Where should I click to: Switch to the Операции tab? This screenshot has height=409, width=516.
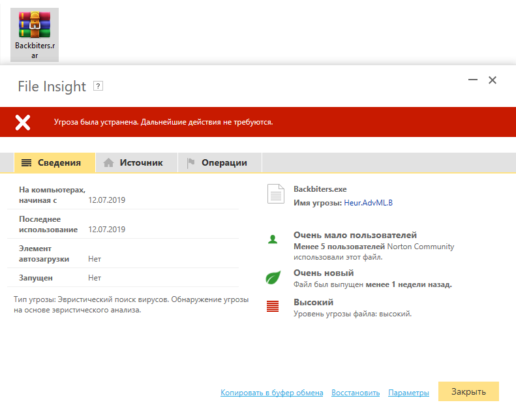point(220,162)
